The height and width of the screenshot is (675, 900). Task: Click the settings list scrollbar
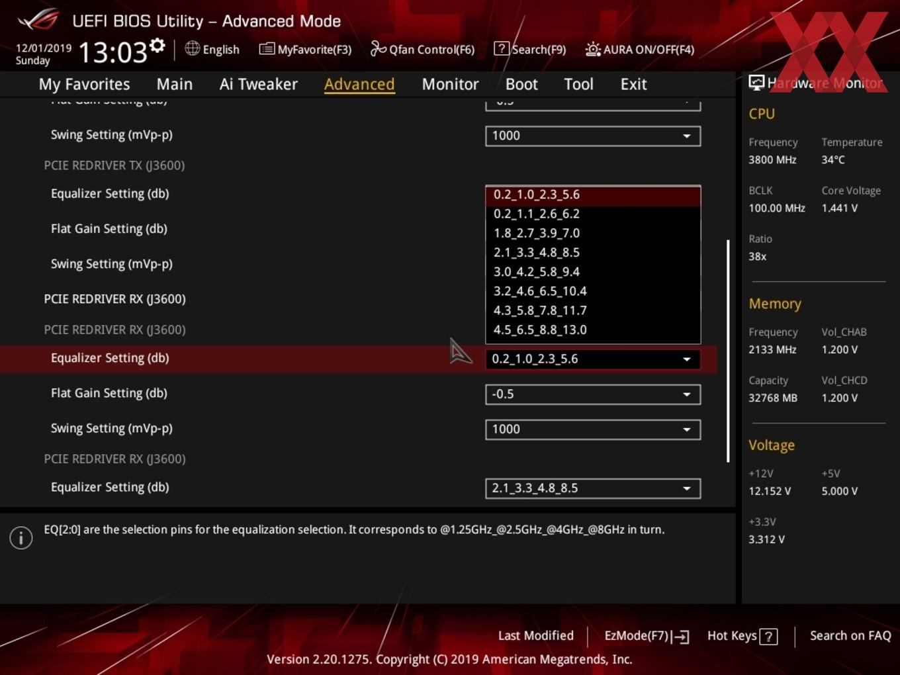pyautogui.click(x=728, y=351)
